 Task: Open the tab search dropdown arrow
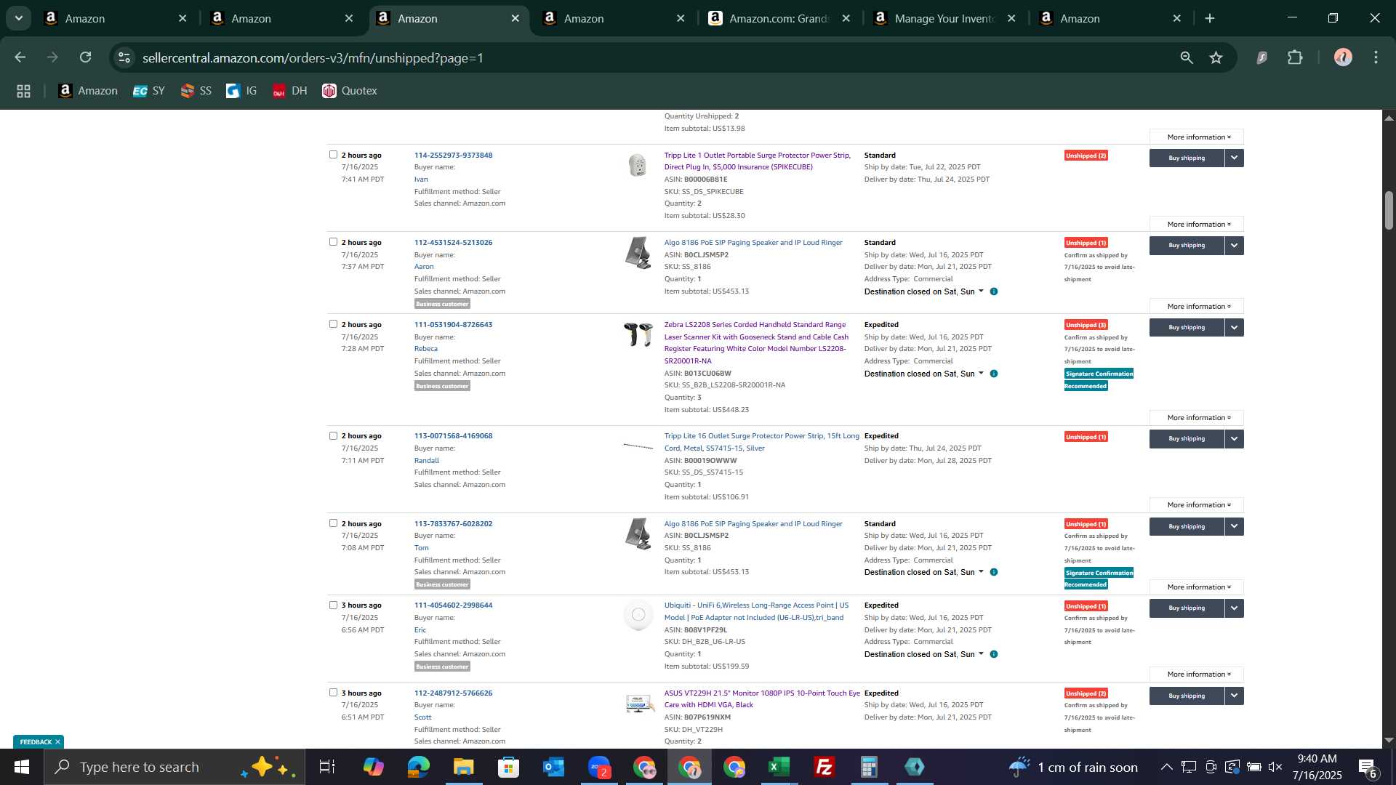(x=19, y=18)
